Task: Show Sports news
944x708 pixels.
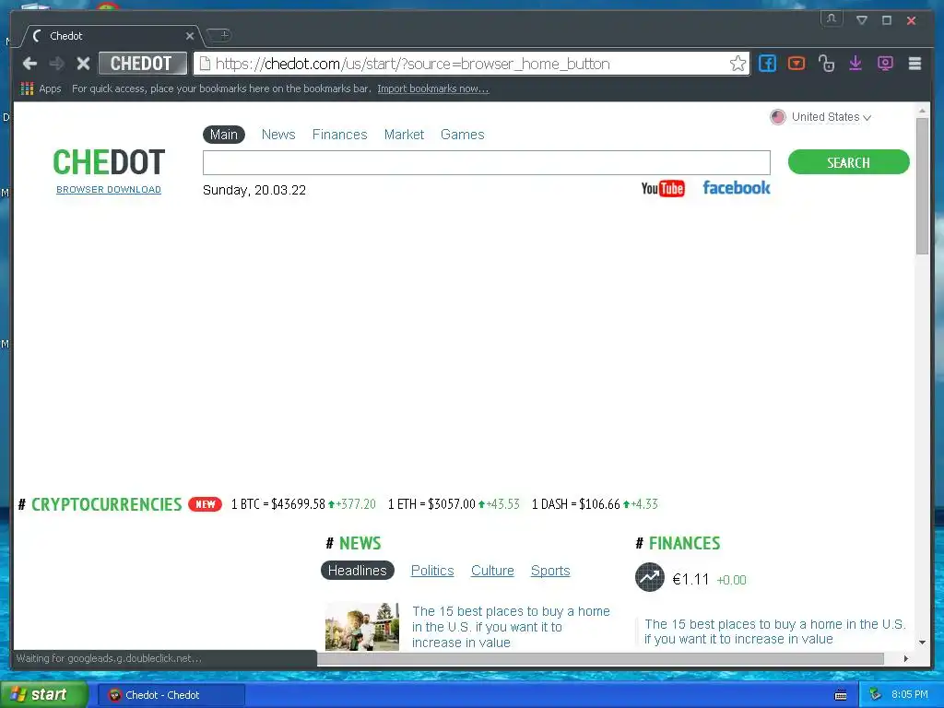Action: click(x=550, y=570)
